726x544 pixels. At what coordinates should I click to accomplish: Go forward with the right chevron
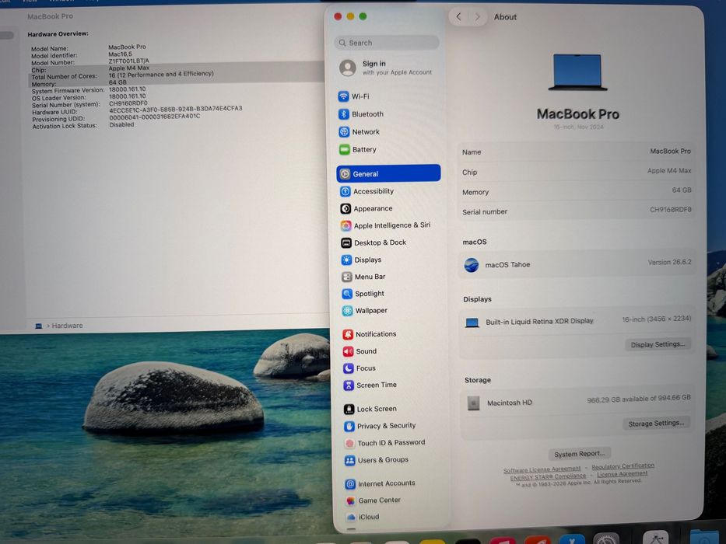477,17
